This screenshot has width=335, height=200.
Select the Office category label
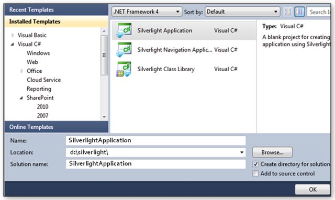(34, 71)
